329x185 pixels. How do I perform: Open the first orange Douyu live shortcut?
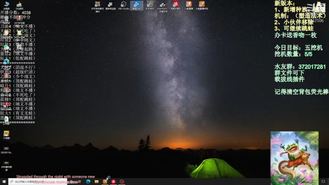tap(189, 5)
